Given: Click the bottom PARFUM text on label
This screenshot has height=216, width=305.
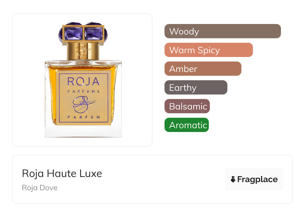Looking at the screenshot, I should point(84,117).
